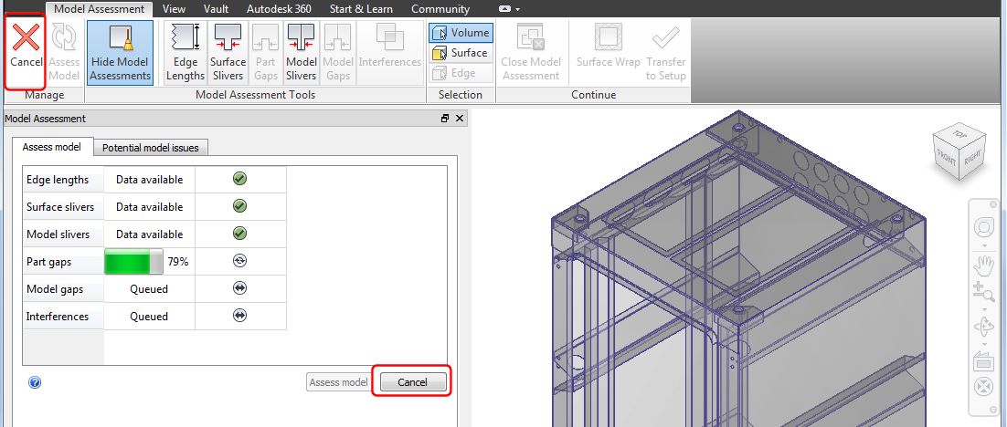1007x427 pixels.
Task: Open the Model Gaps tool
Action: point(338,53)
